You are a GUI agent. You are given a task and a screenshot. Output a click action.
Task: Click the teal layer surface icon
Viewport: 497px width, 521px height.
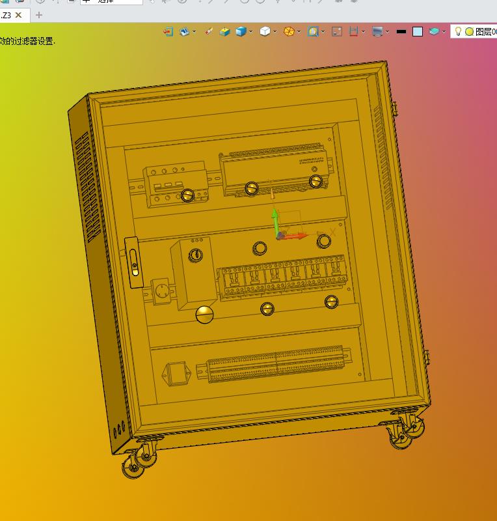[x=434, y=31]
